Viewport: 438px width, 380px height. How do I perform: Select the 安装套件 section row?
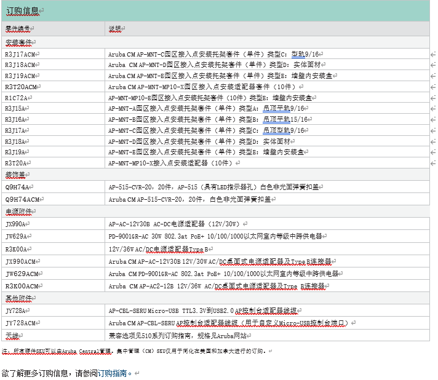tap(215, 42)
